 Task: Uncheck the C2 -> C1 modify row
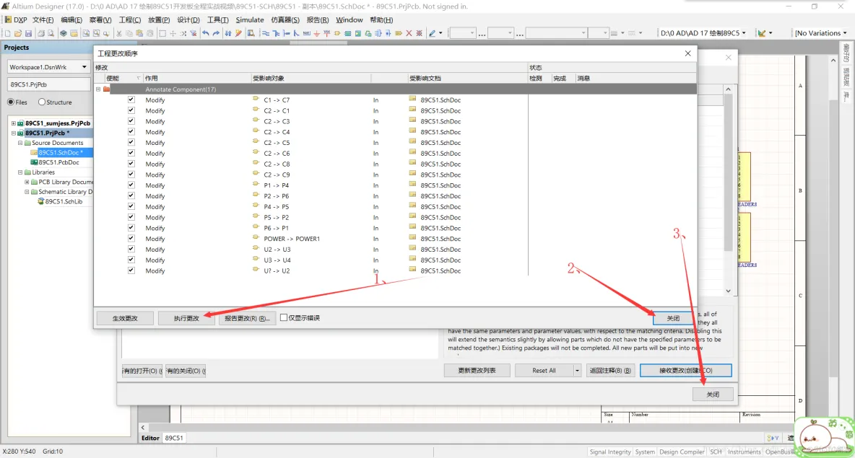(x=131, y=110)
